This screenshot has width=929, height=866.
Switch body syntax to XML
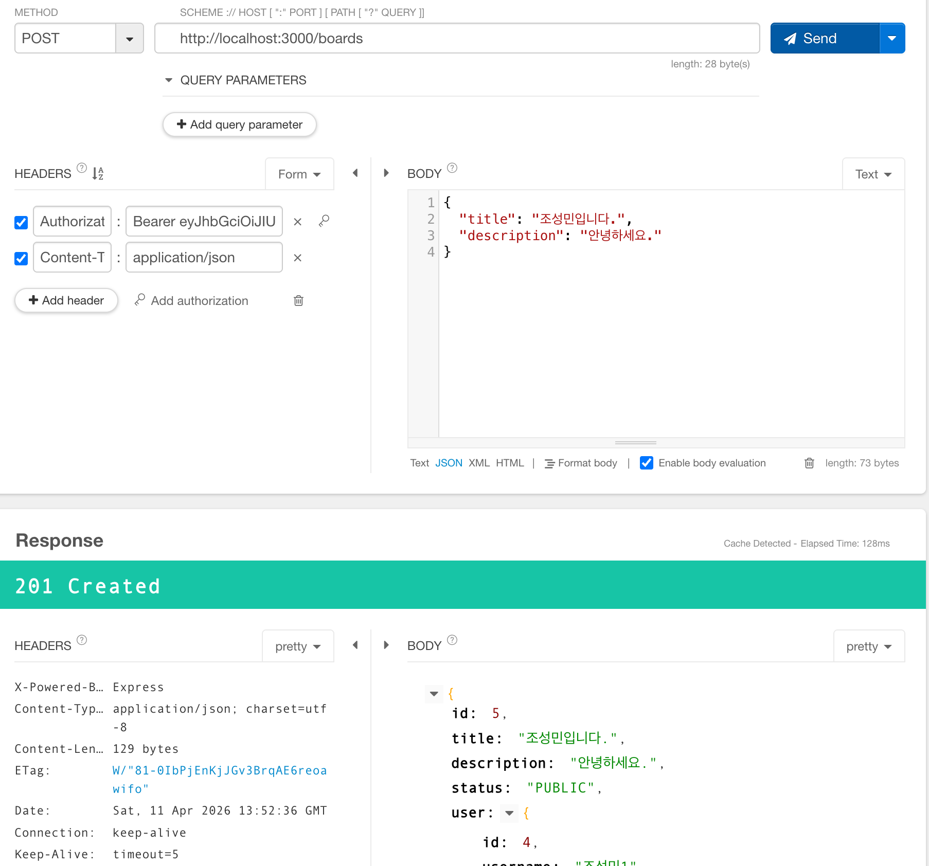click(479, 463)
